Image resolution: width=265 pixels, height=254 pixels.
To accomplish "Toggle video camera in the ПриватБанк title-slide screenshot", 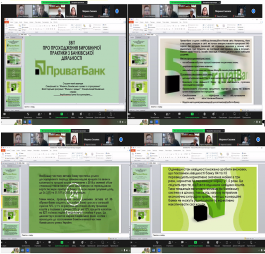I will pyautogui.click(x=5, y=114).
